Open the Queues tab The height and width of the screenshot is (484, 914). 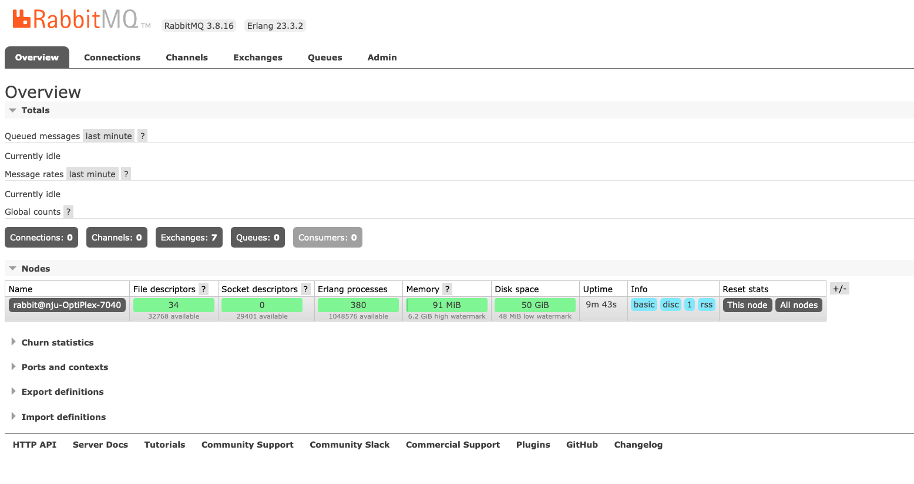[325, 57]
